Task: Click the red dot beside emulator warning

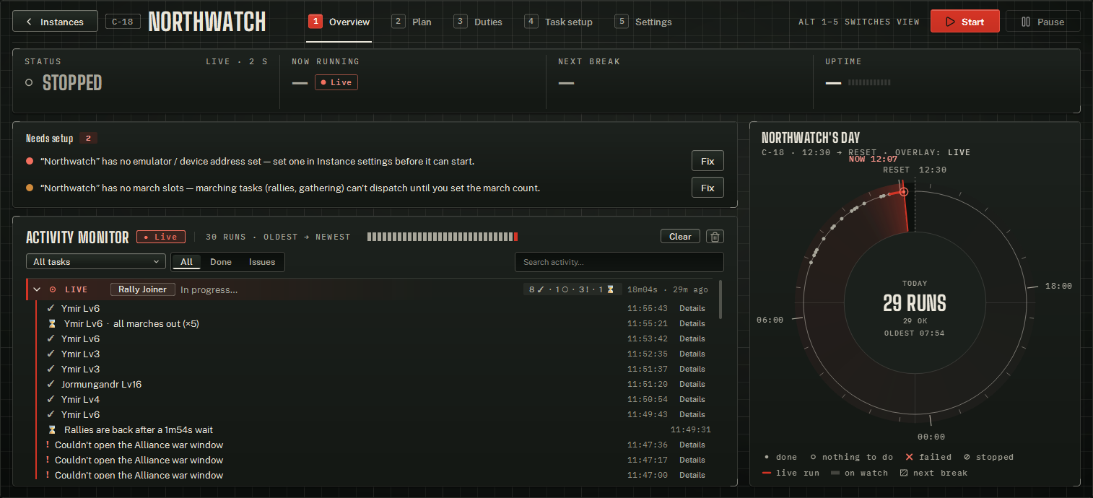Action: 30,161
